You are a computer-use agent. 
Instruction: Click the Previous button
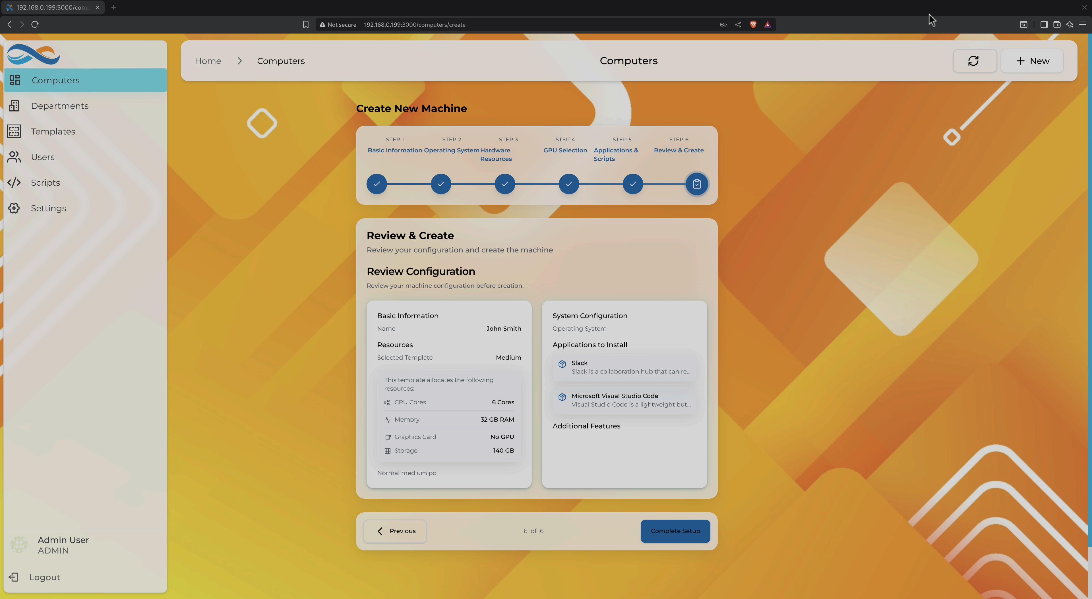pyautogui.click(x=395, y=531)
